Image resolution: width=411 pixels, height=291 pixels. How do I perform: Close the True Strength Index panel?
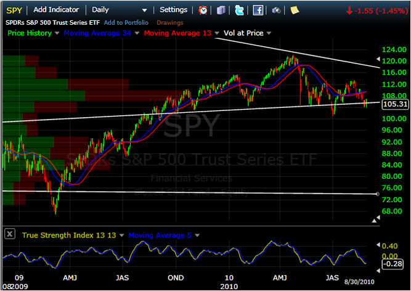[x=9, y=235]
